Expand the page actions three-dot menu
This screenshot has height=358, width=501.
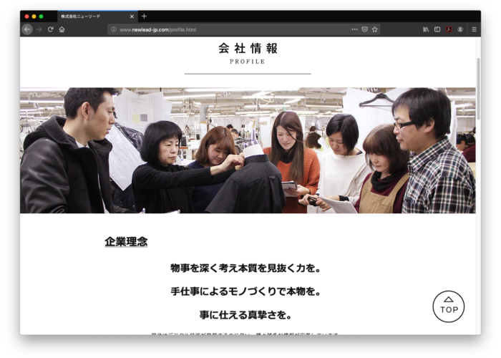point(354,29)
